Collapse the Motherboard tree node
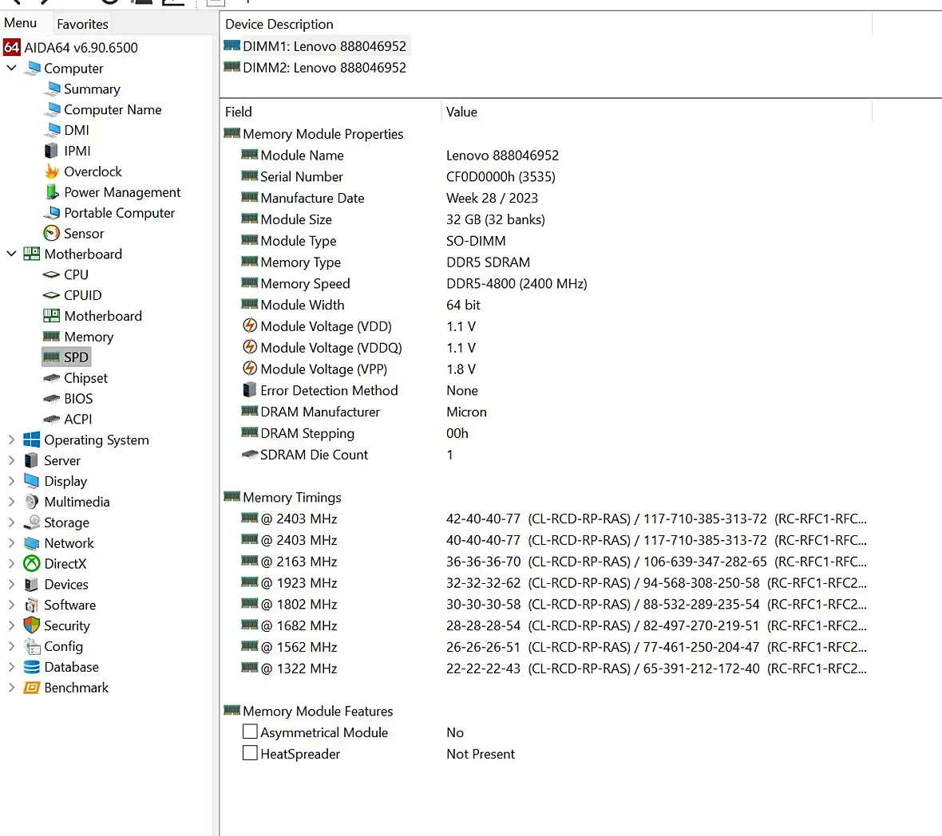The image size is (942, 836). [11, 254]
